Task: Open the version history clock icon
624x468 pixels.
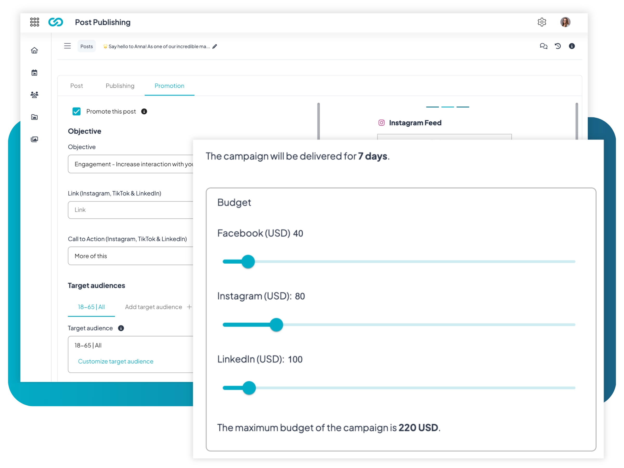Action: pos(558,46)
